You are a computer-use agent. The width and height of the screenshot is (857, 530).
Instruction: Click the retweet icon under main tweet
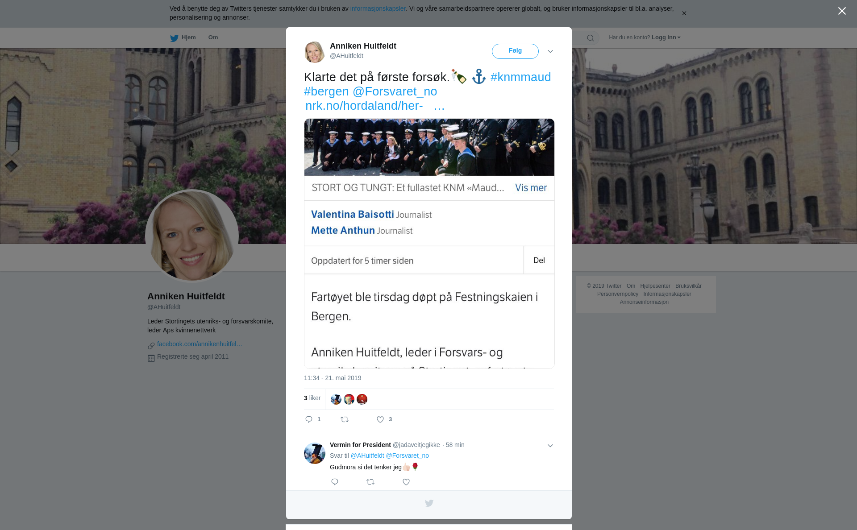(x=345, y=419)
